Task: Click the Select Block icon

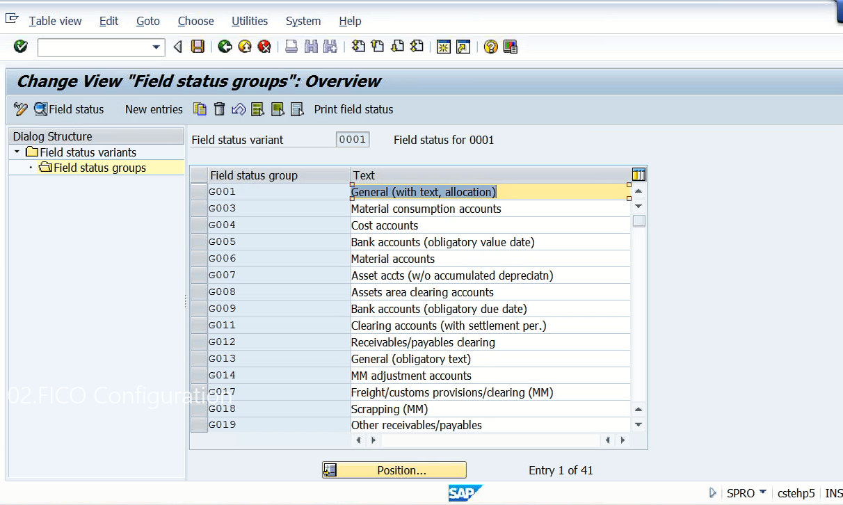Action: (x=278, y=109)
